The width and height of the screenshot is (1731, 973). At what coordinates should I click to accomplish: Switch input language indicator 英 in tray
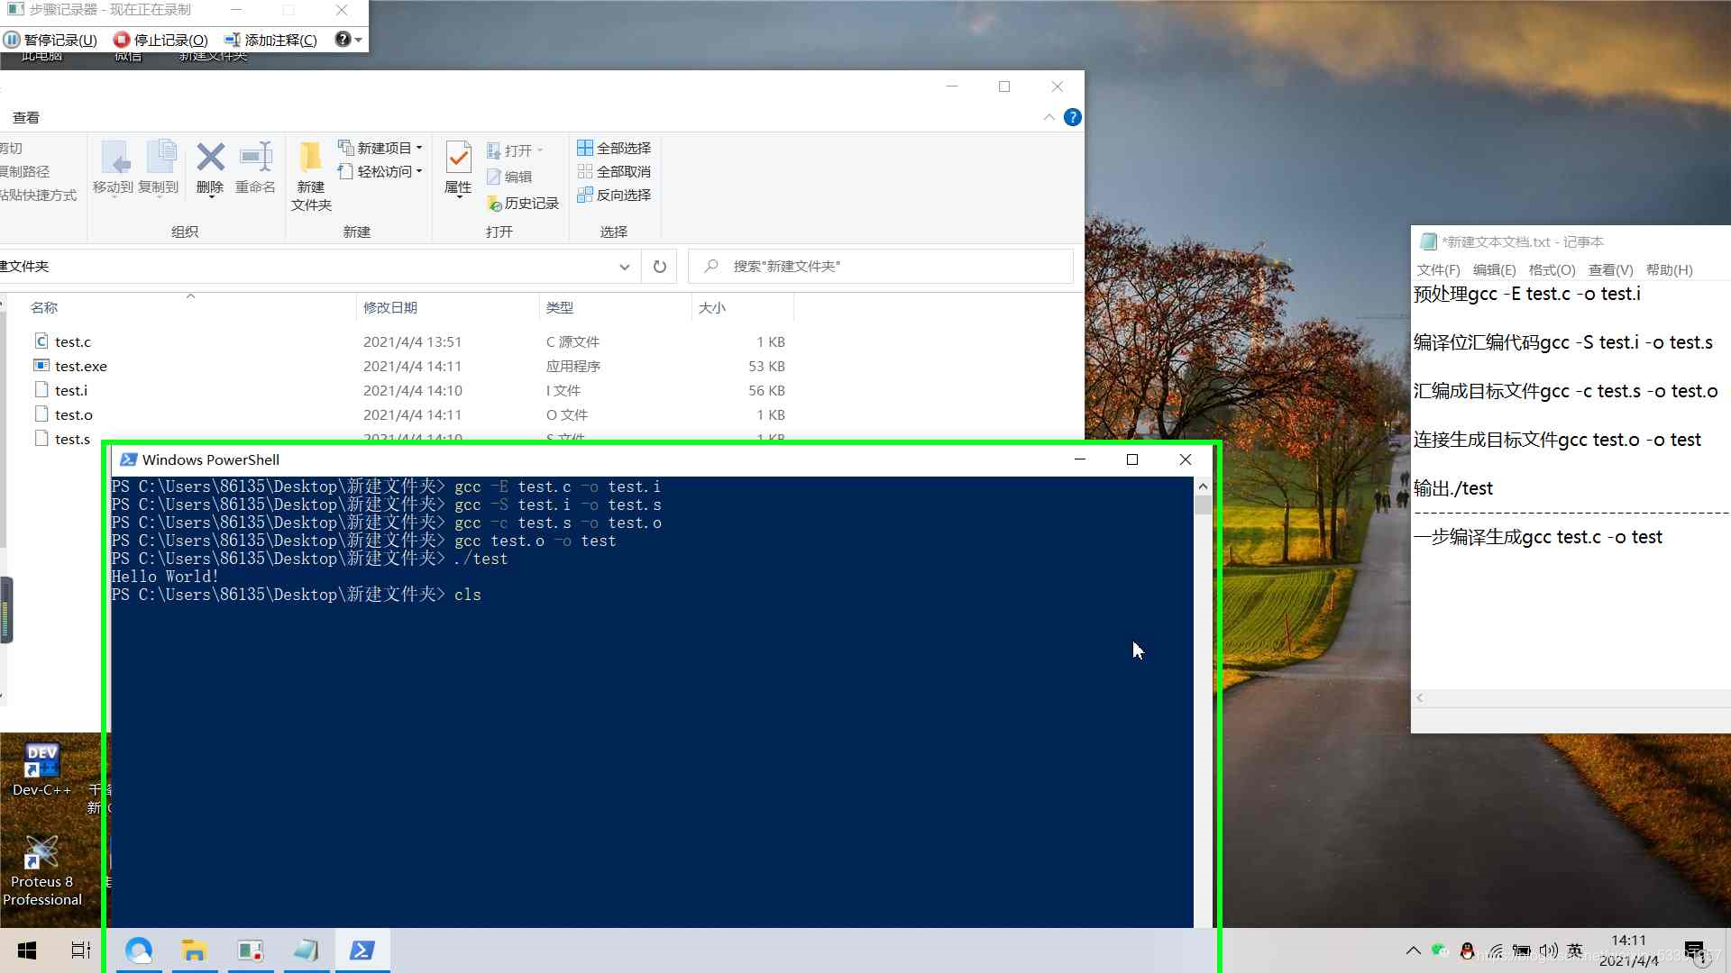1575,950
